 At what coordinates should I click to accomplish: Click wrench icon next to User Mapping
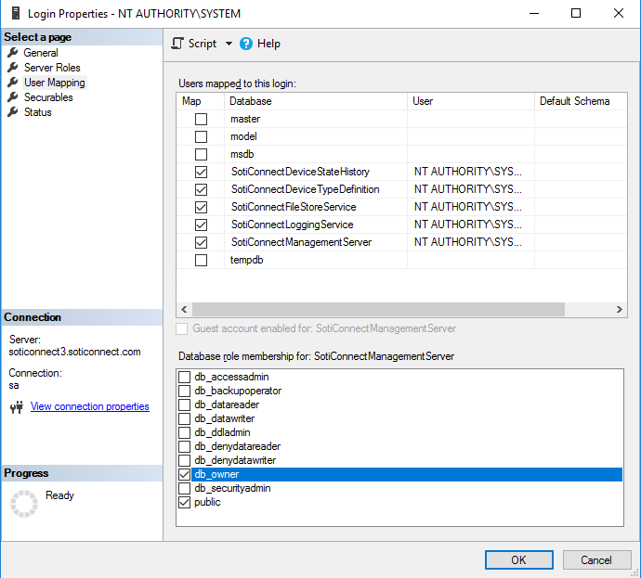13,82
